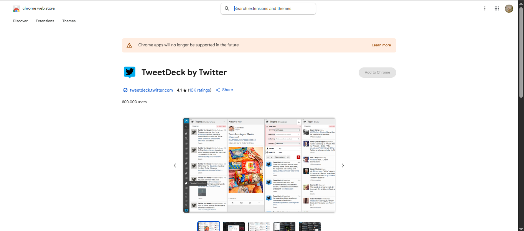Click the Learn more link
Screen dimensions: 524x231
tap(381, 45)
